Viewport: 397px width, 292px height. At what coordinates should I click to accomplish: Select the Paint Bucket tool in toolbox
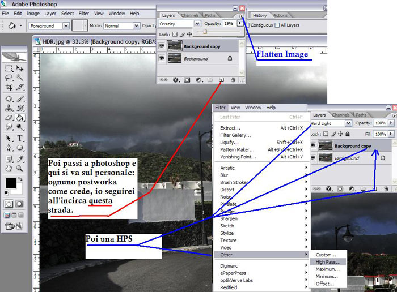pyautogui.click(x=20, y=118)
